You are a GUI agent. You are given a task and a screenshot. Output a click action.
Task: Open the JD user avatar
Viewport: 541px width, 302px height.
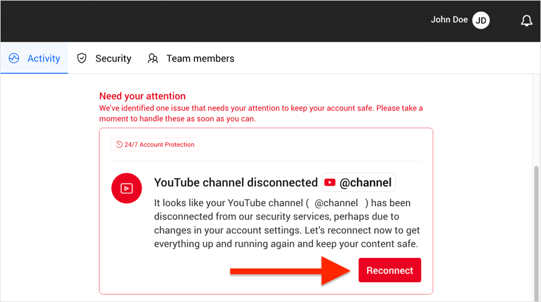(x=480, y=21)
